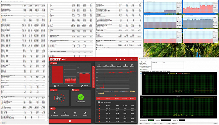Image resolution: width=219 pixels, height=125 pixels.
Task: Open OCCT Voltage tab icon
Action: tap(112, 65)
